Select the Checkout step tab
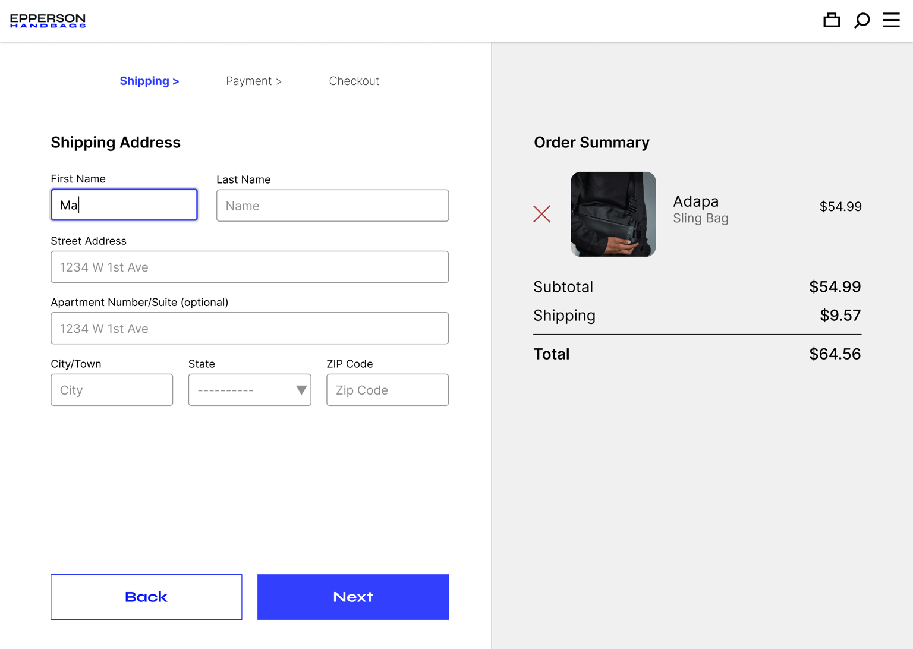Viewport: 913px width, 649px height. point(354,81)
